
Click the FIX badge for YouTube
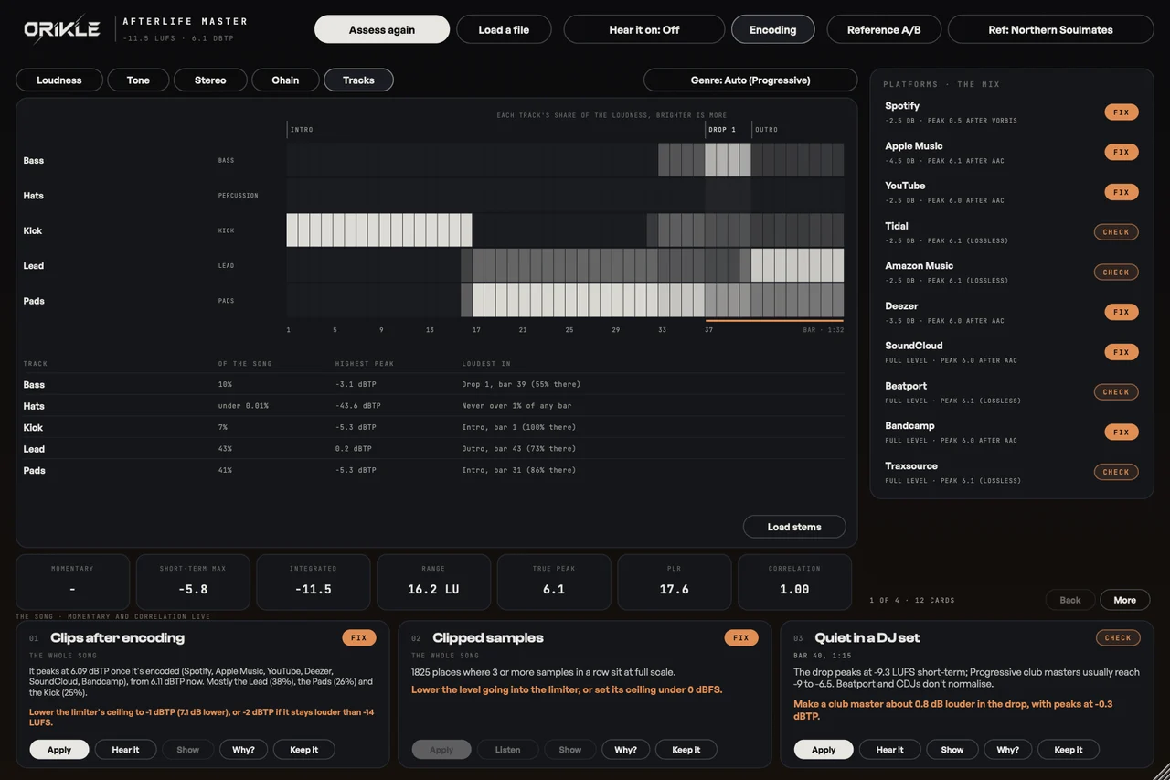click(x=1122, y=192)
